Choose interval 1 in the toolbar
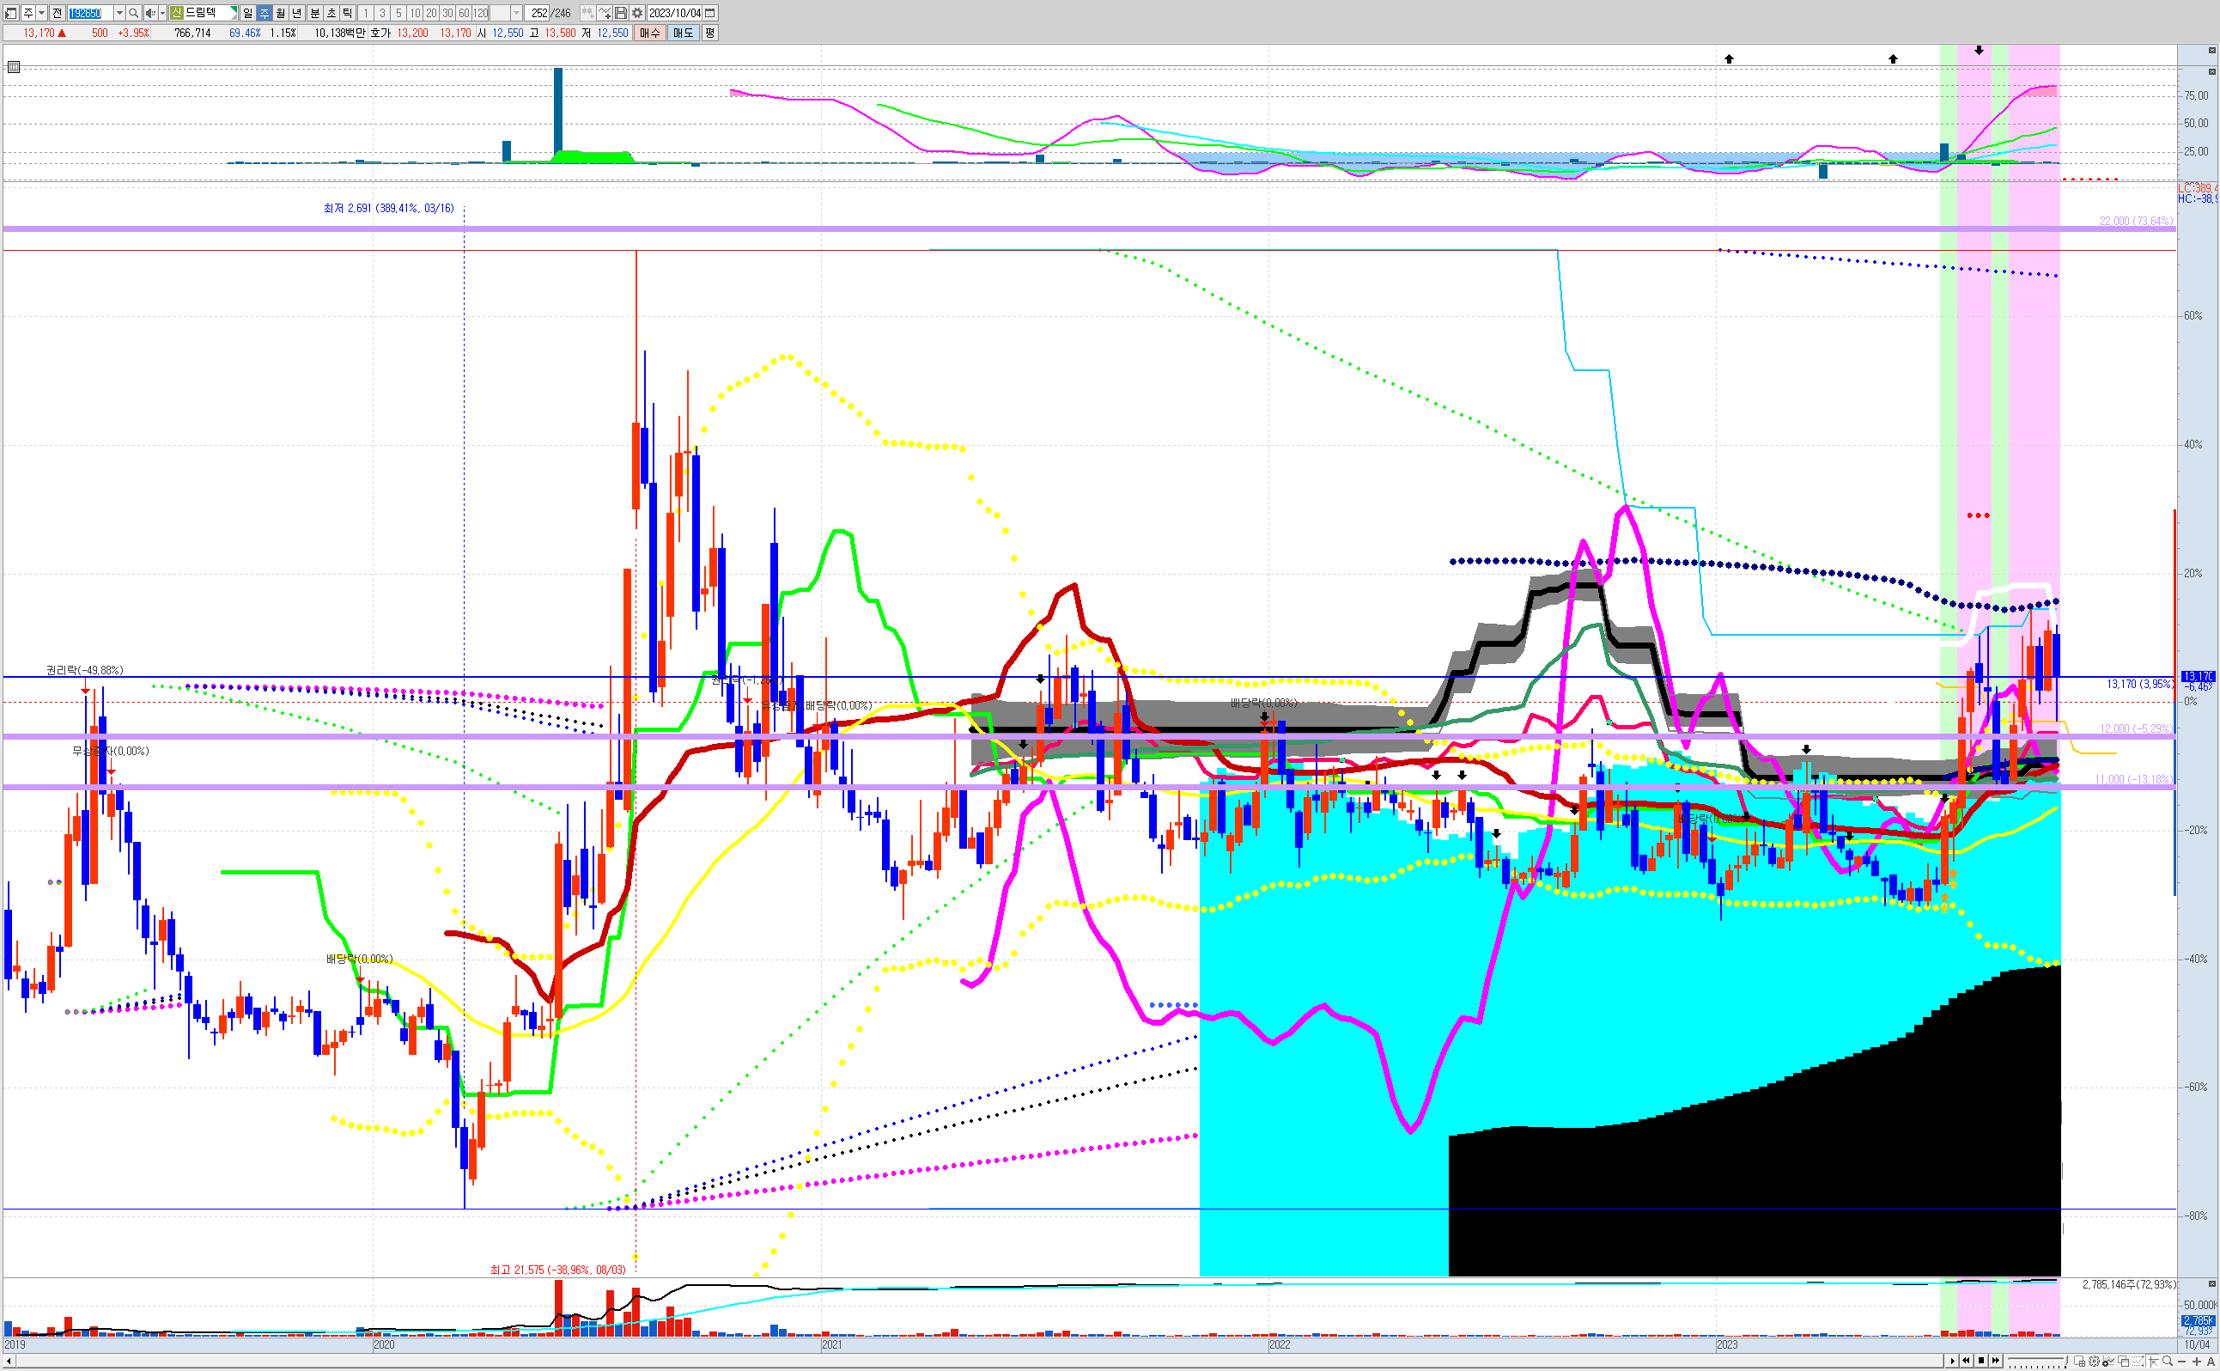 [366, 13]
